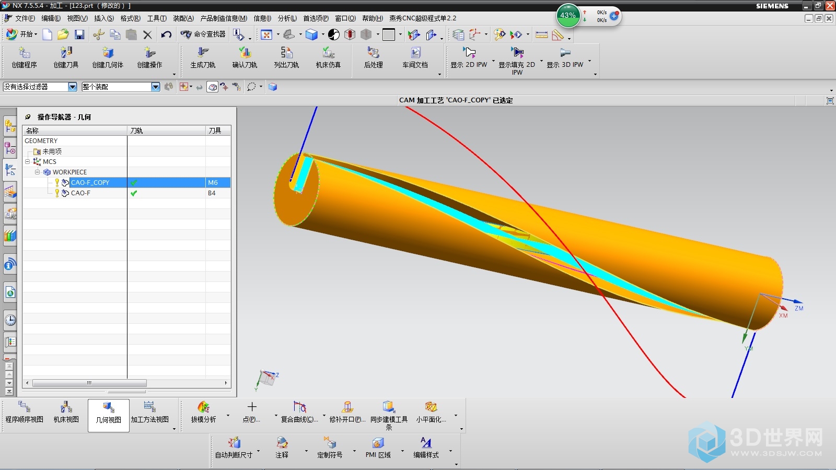The height and width of the screenshot is (470, 836).
Task: Open the 编辑(E) menu
Action: (x=51, y=18)
